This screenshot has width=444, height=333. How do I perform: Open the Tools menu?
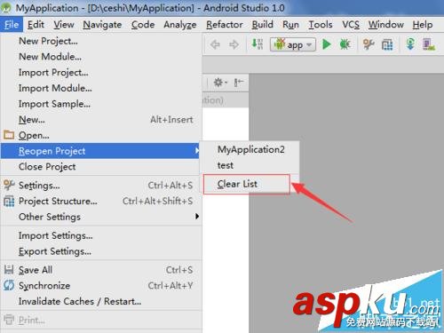tap(321, 25)
